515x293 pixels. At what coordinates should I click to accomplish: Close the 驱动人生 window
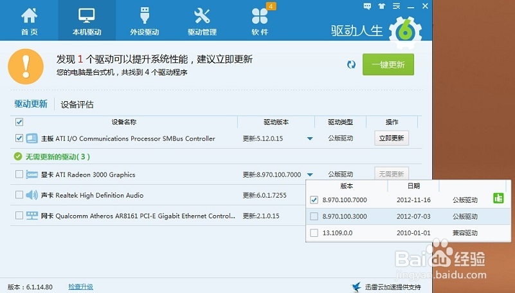tap(425, 6)
